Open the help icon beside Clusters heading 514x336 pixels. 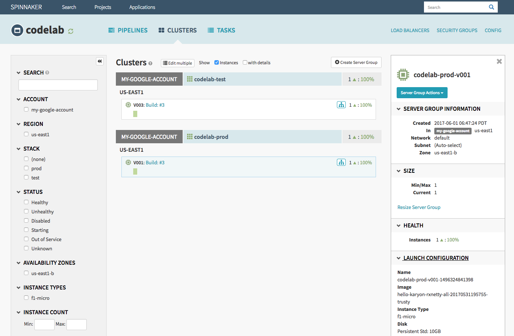150,64
